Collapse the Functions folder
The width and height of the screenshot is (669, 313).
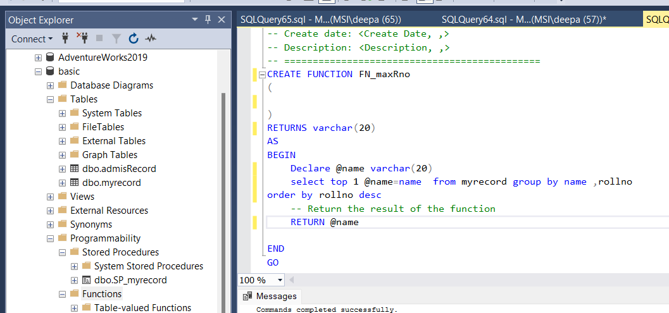62,294
